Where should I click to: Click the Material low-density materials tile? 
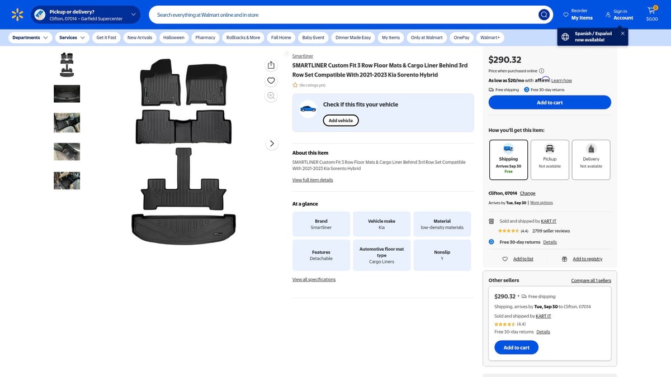[x=442, y=224]
